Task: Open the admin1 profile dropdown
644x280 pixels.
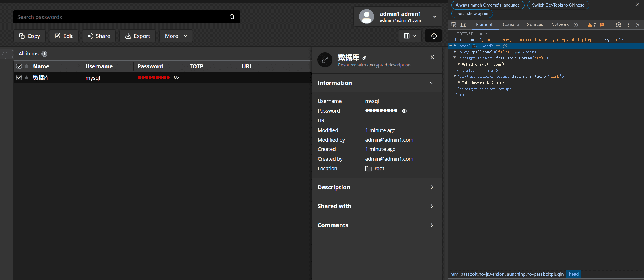Action: (435, 16)
